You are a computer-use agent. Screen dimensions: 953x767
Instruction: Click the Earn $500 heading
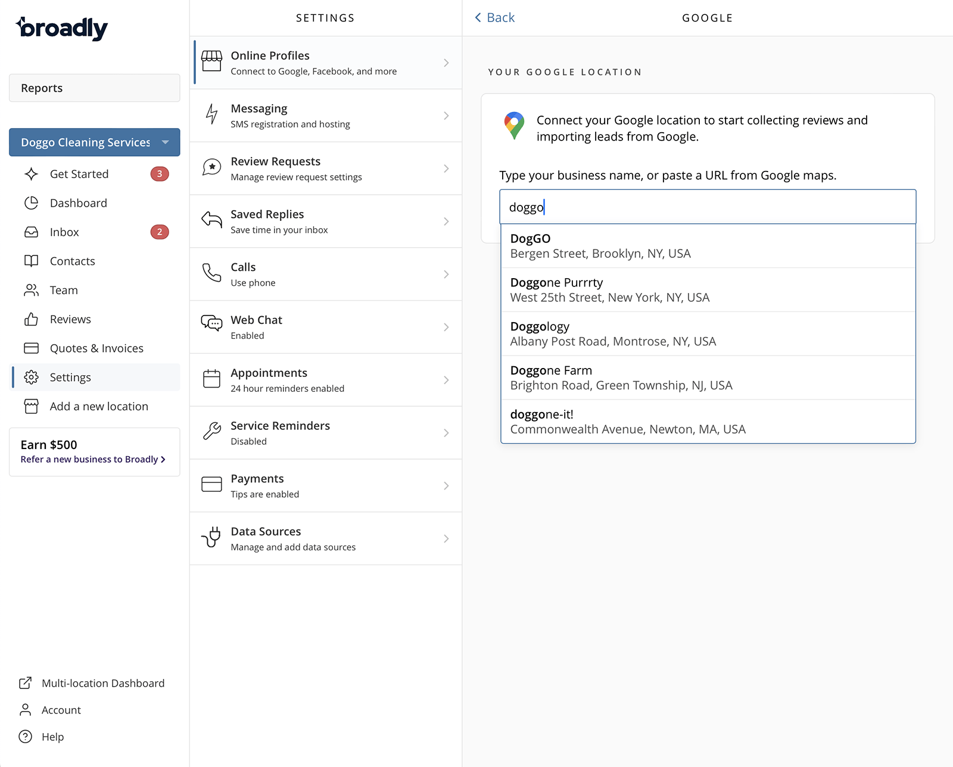[49, 445]
